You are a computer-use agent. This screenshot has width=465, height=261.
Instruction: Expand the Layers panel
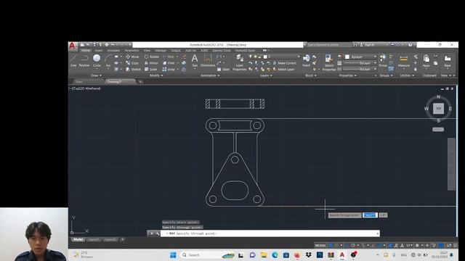pos(266,75)
